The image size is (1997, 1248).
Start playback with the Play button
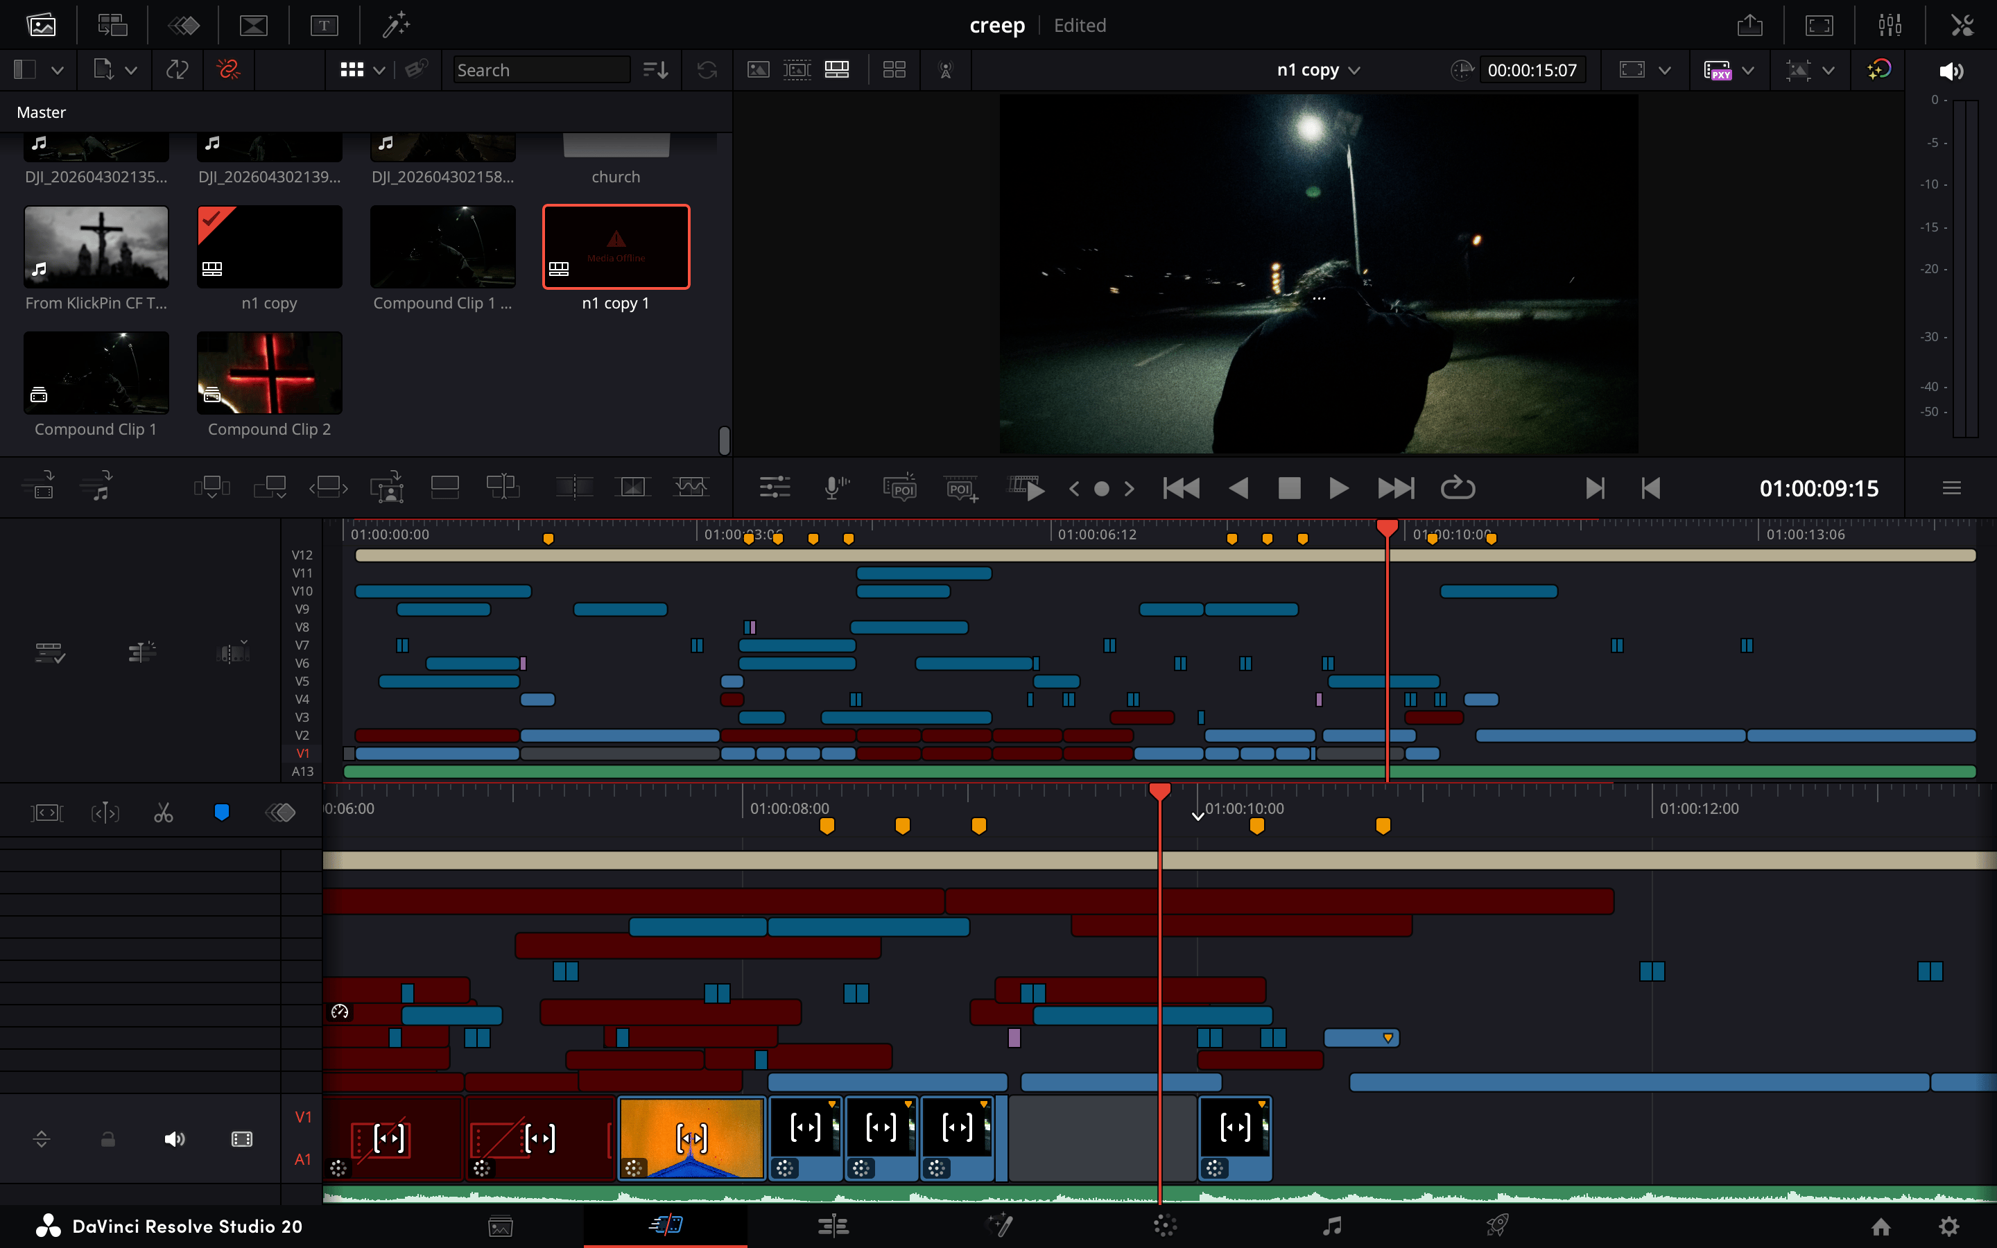pos(1338,488)
